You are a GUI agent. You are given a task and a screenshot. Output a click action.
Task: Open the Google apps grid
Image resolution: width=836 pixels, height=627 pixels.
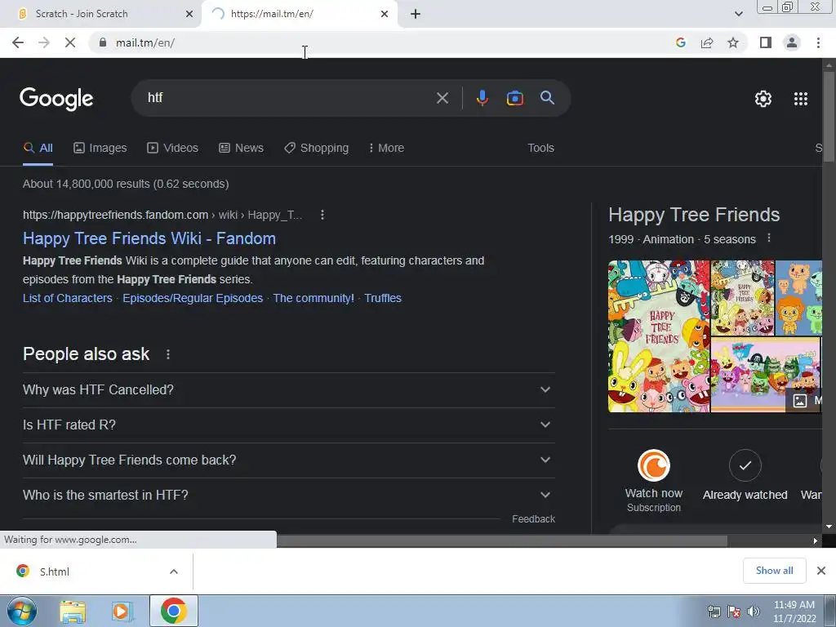pos(801,99)
